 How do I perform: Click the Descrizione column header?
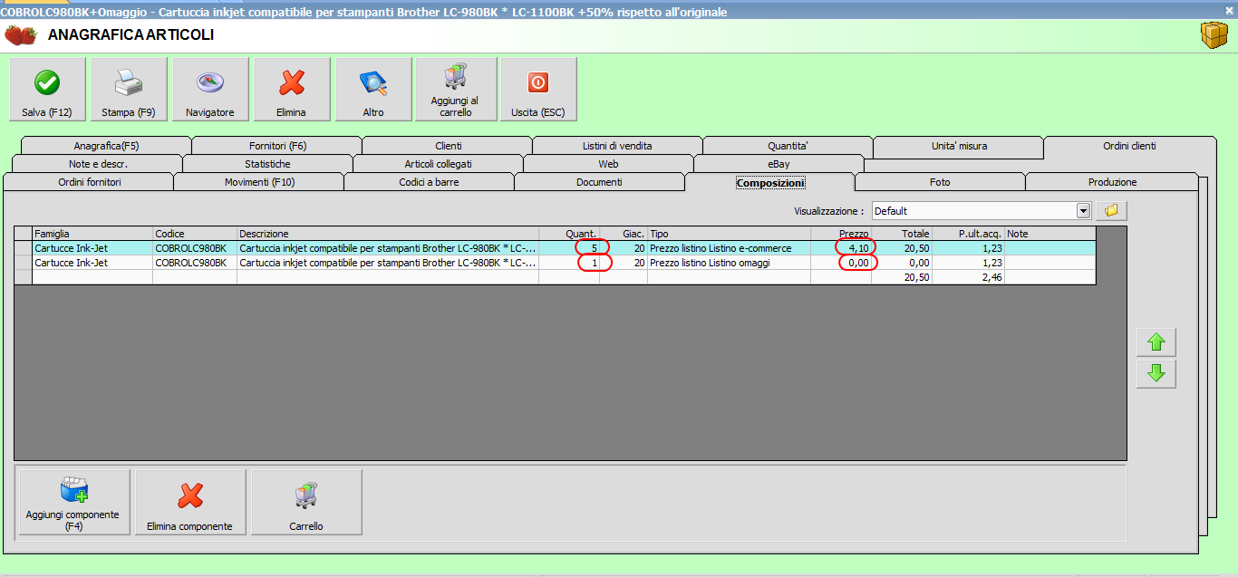tap(388, 234)
